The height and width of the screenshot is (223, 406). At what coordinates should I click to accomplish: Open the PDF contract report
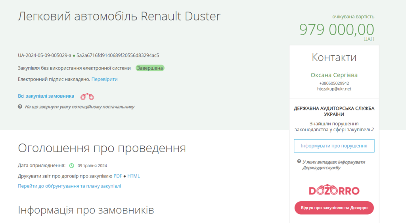point(118,176)
